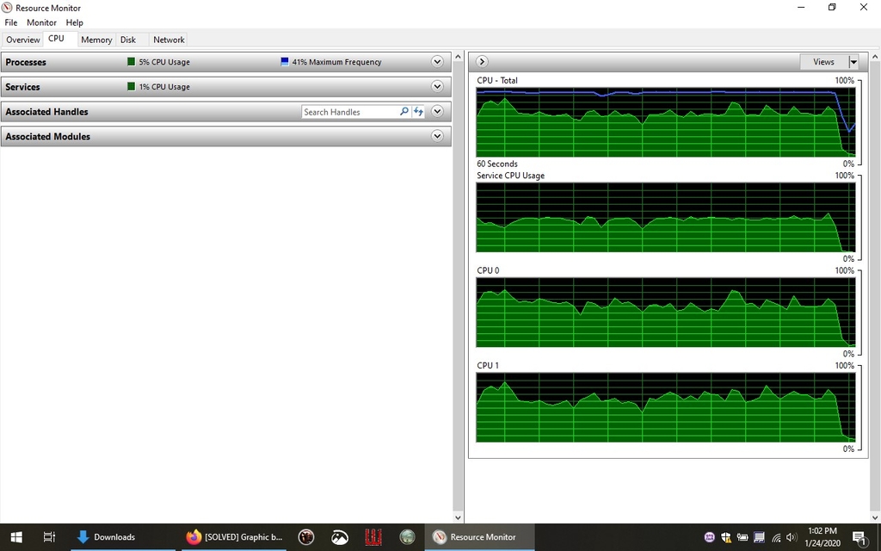Screen dimensions: 881x551
Task: Open Task View on the taskbar
Action: click(49, 537)
